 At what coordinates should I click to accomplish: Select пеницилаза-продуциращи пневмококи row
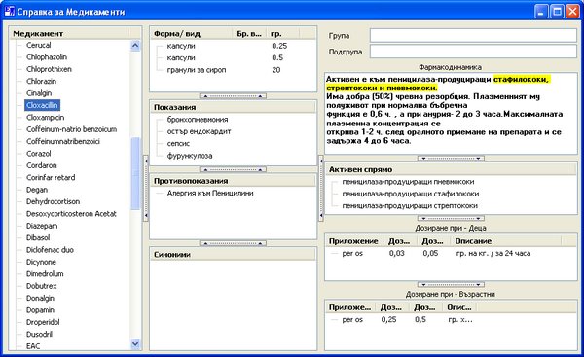(x=408, y=182)
